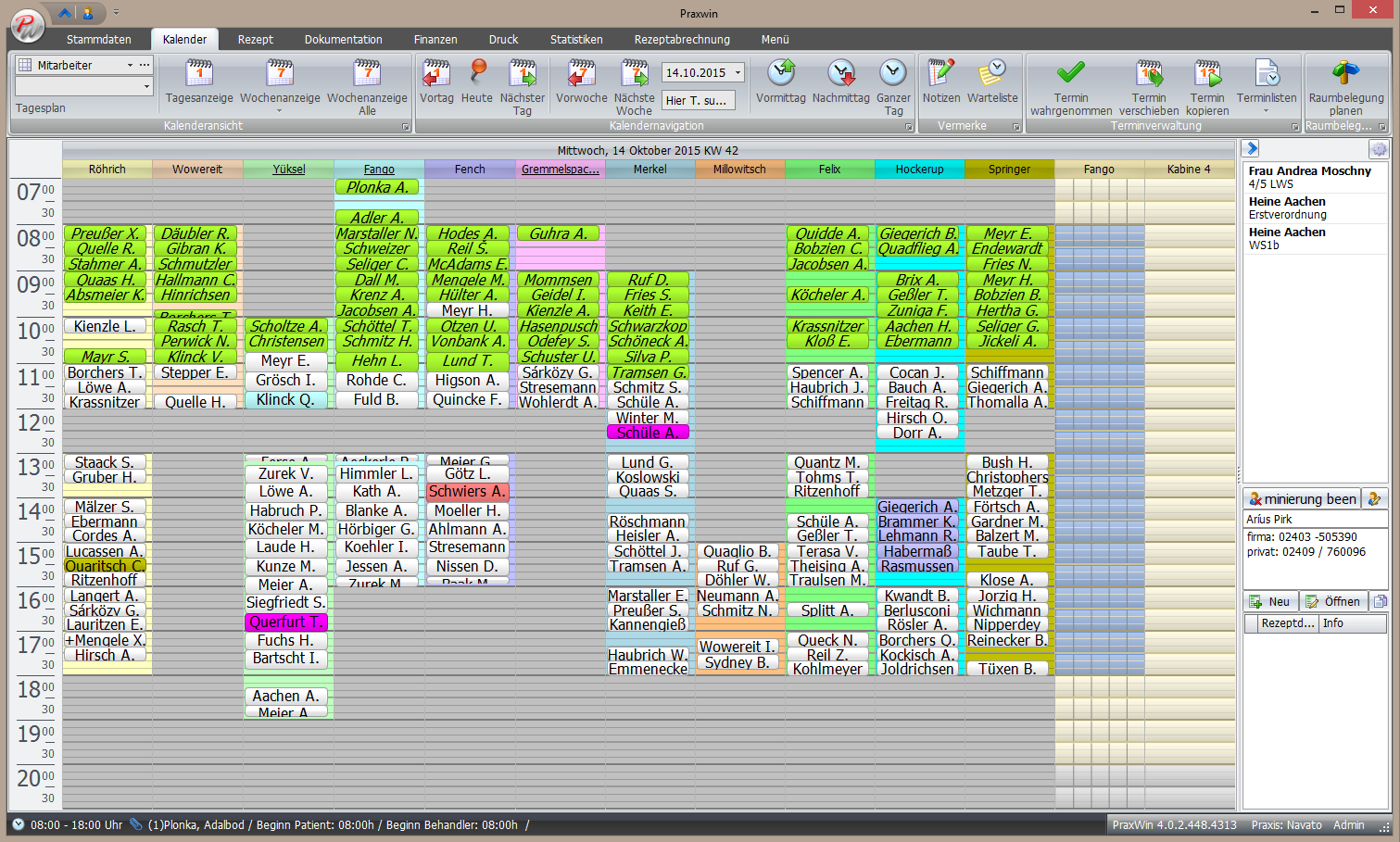
Task: Click the Neu button in patient panel
Action: click(x=1270, y=601)
